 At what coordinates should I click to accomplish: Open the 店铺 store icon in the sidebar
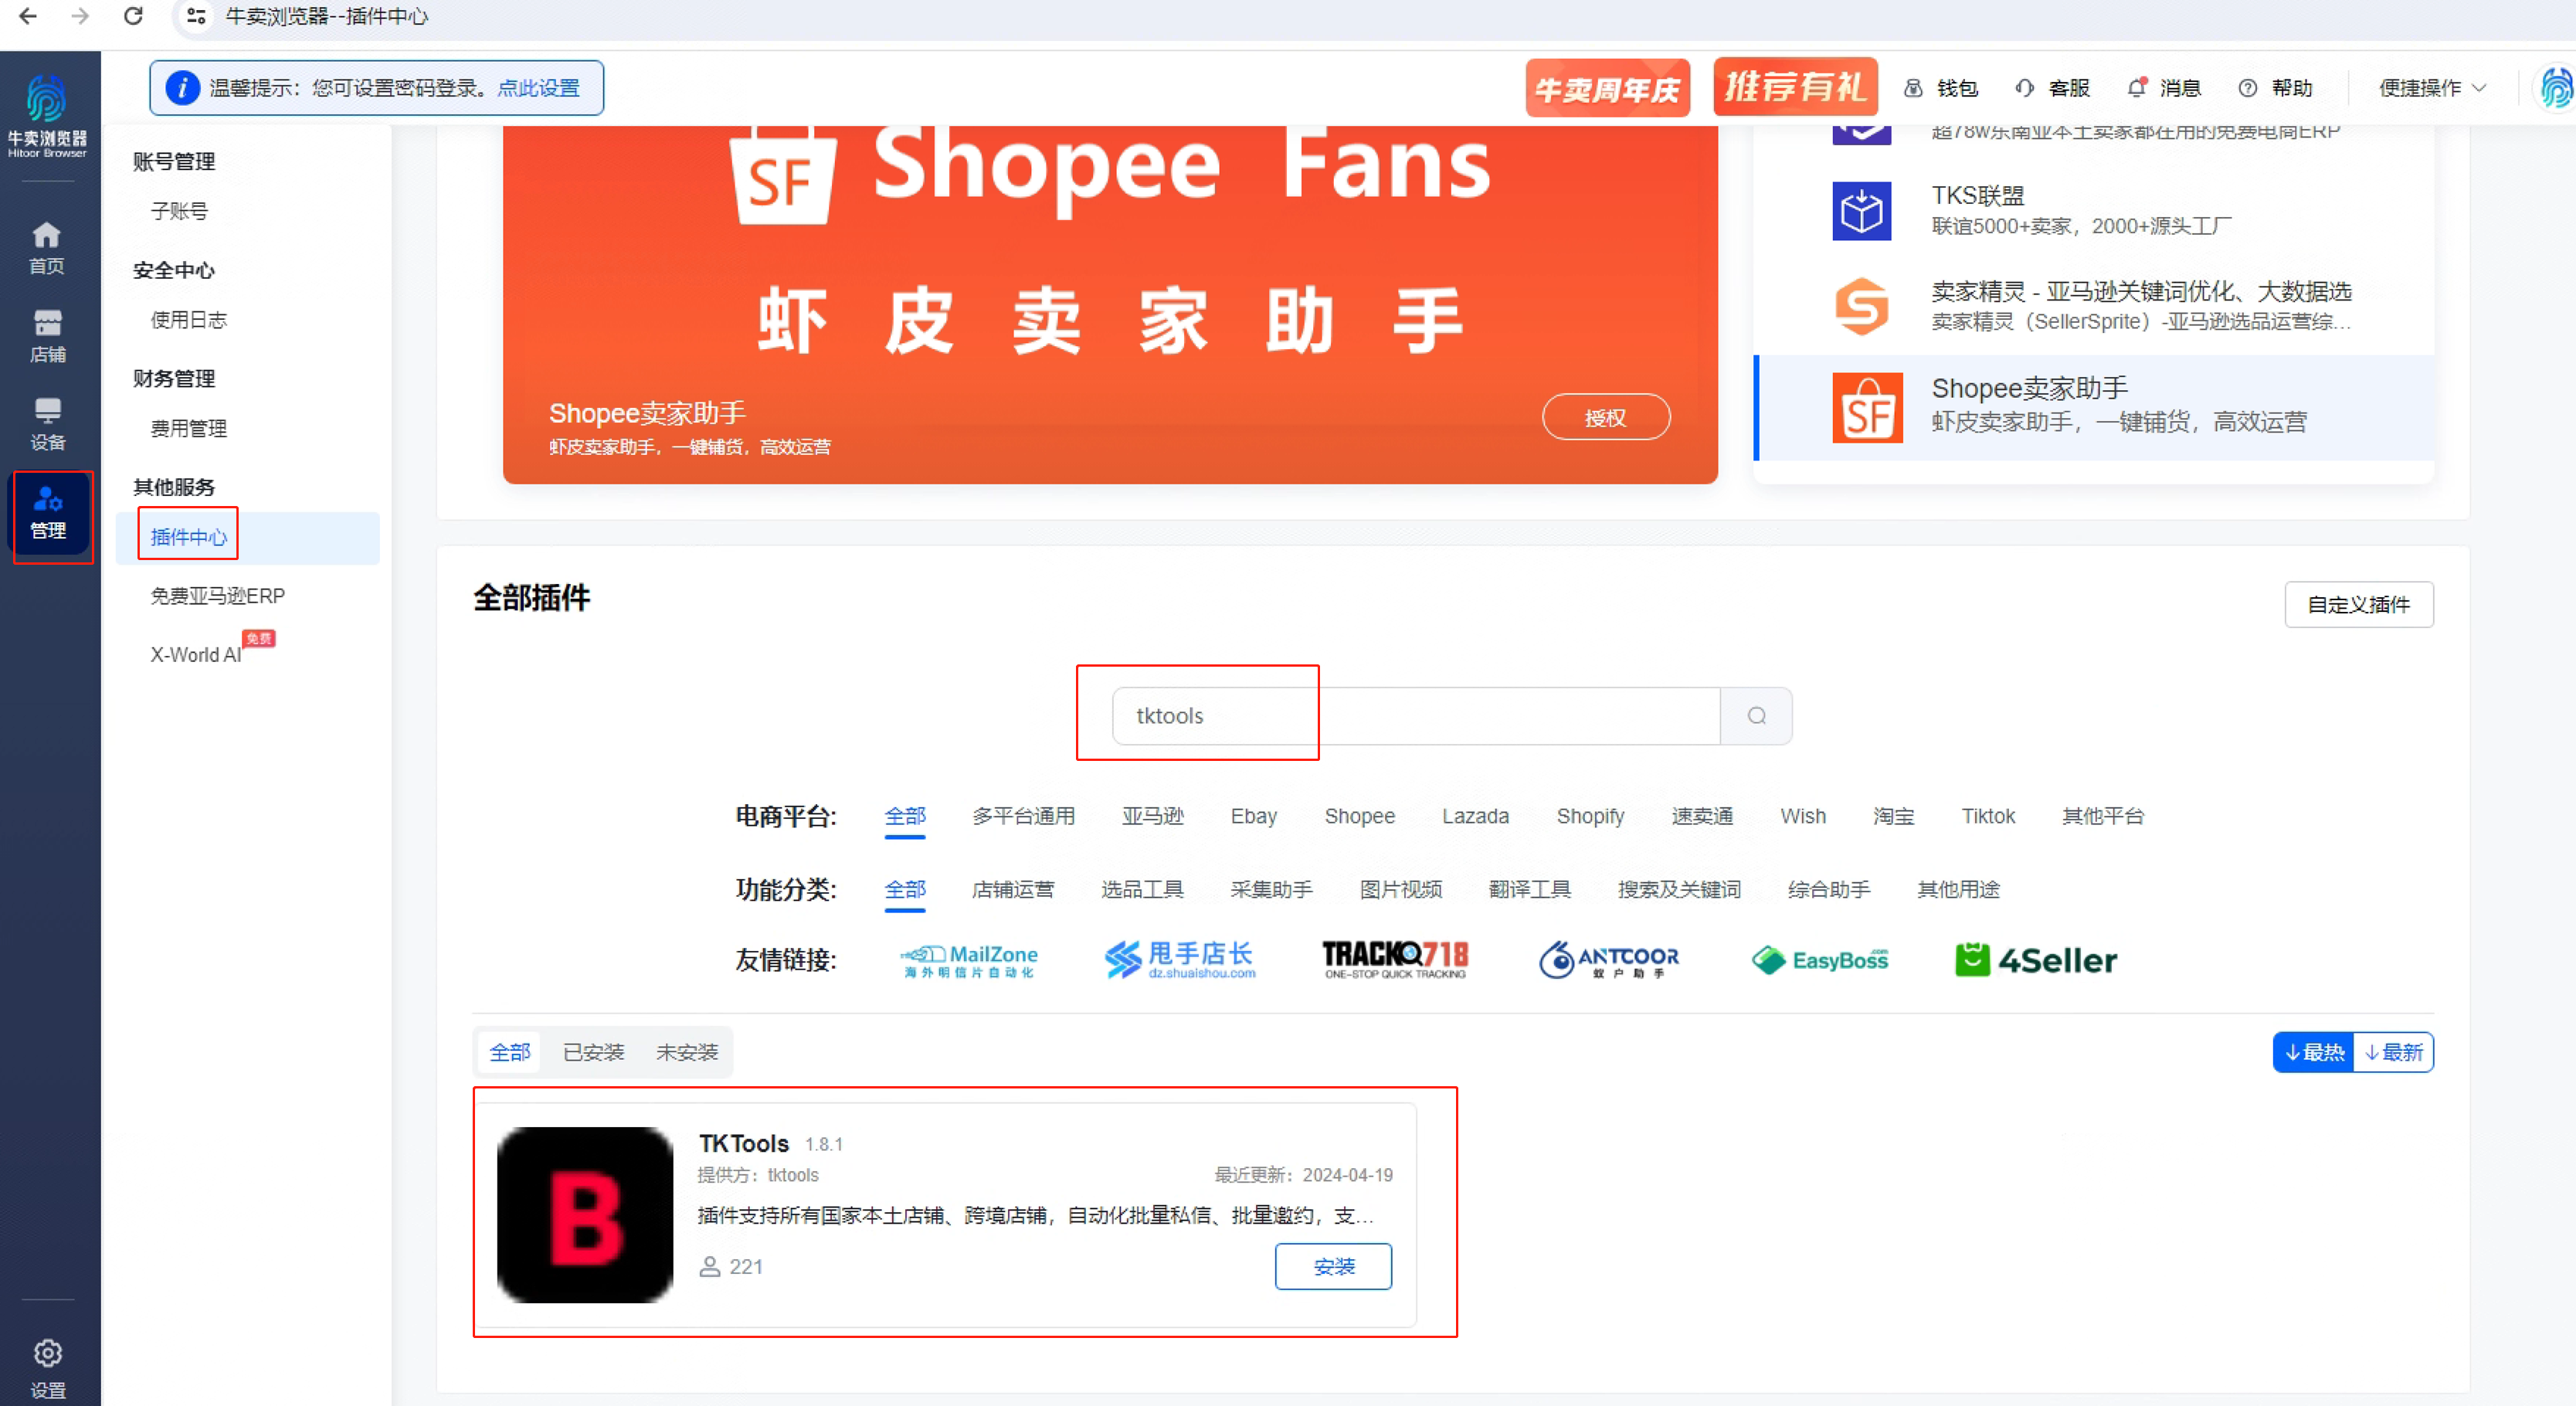tap(47, 336)
